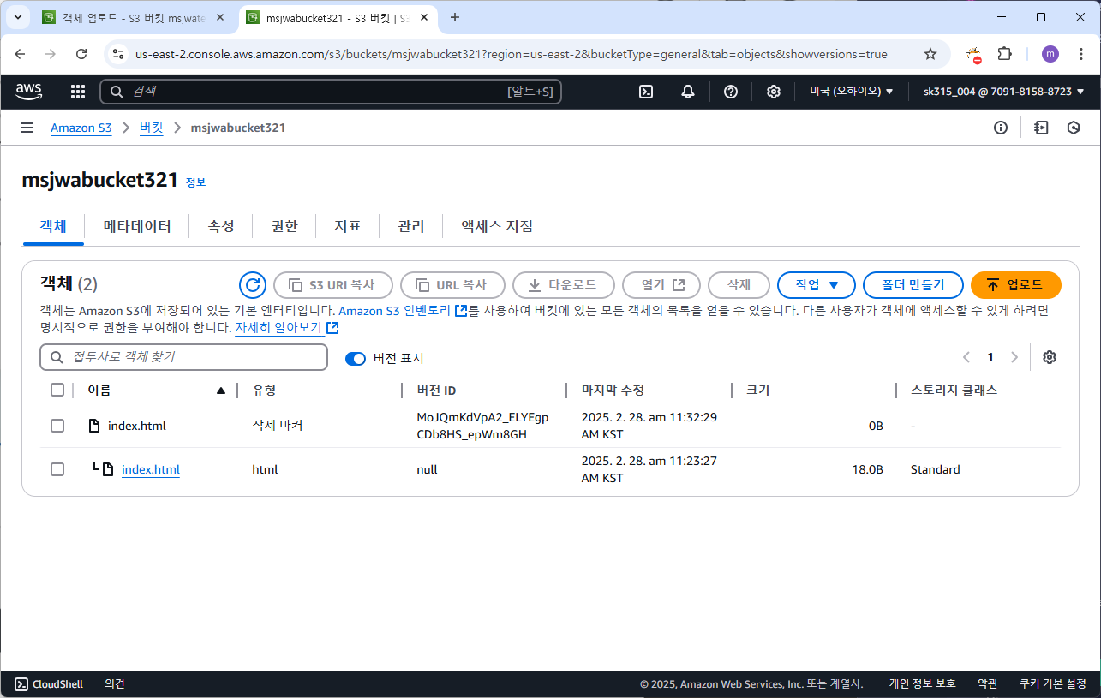Viewport: 1101px width, 698px height.
Task: Open the console settings gear in header
Action: 773,92
